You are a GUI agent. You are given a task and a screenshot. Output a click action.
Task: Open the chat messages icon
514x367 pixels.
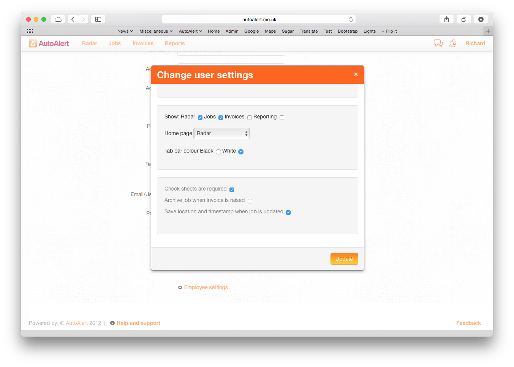point(438,43)
